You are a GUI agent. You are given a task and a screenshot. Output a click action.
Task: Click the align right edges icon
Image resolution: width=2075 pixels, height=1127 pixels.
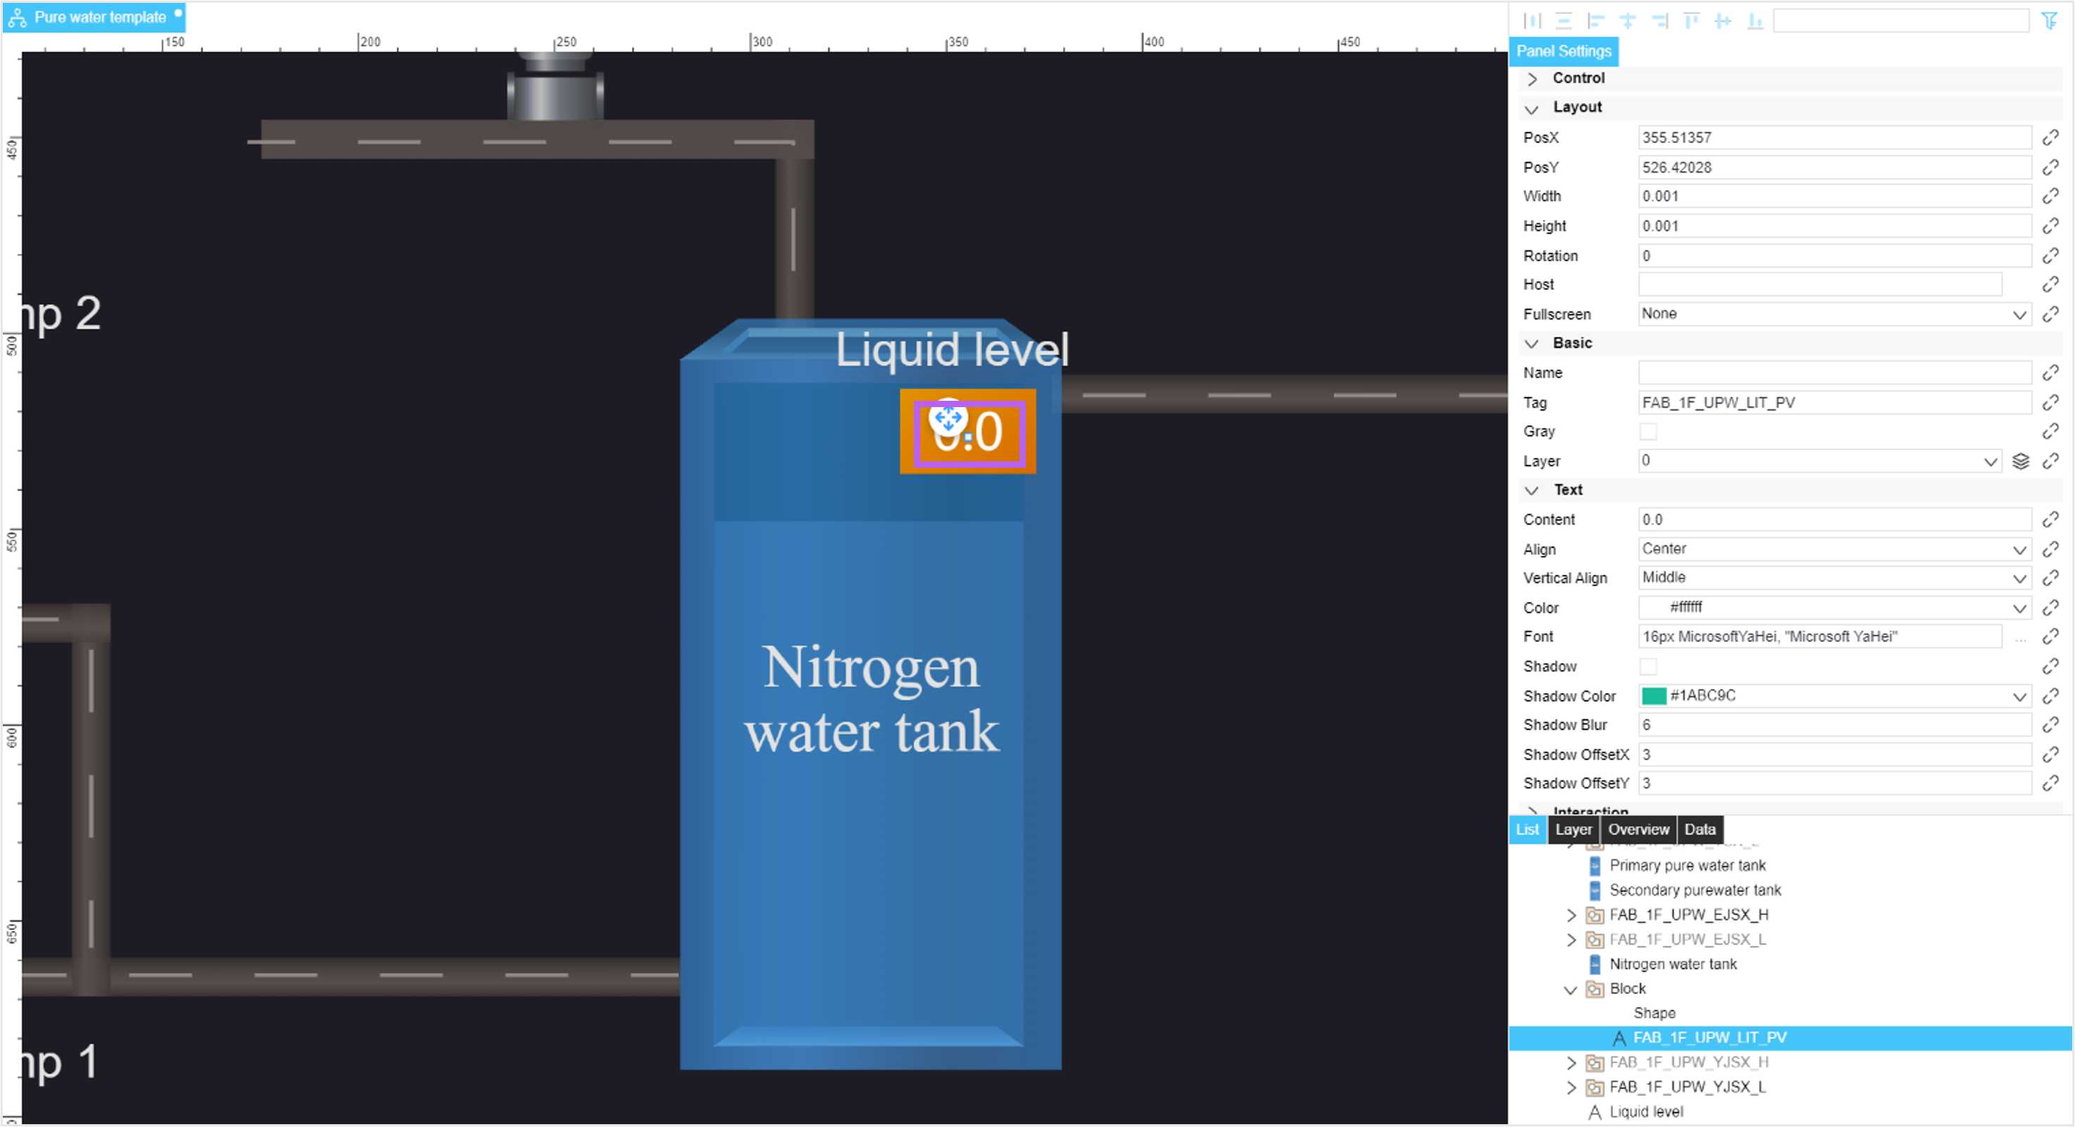point(1660,21)
